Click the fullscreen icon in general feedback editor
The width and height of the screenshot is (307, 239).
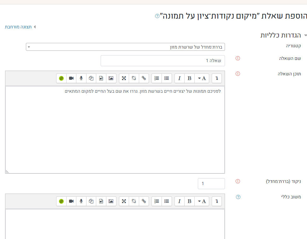coord(124,201)
